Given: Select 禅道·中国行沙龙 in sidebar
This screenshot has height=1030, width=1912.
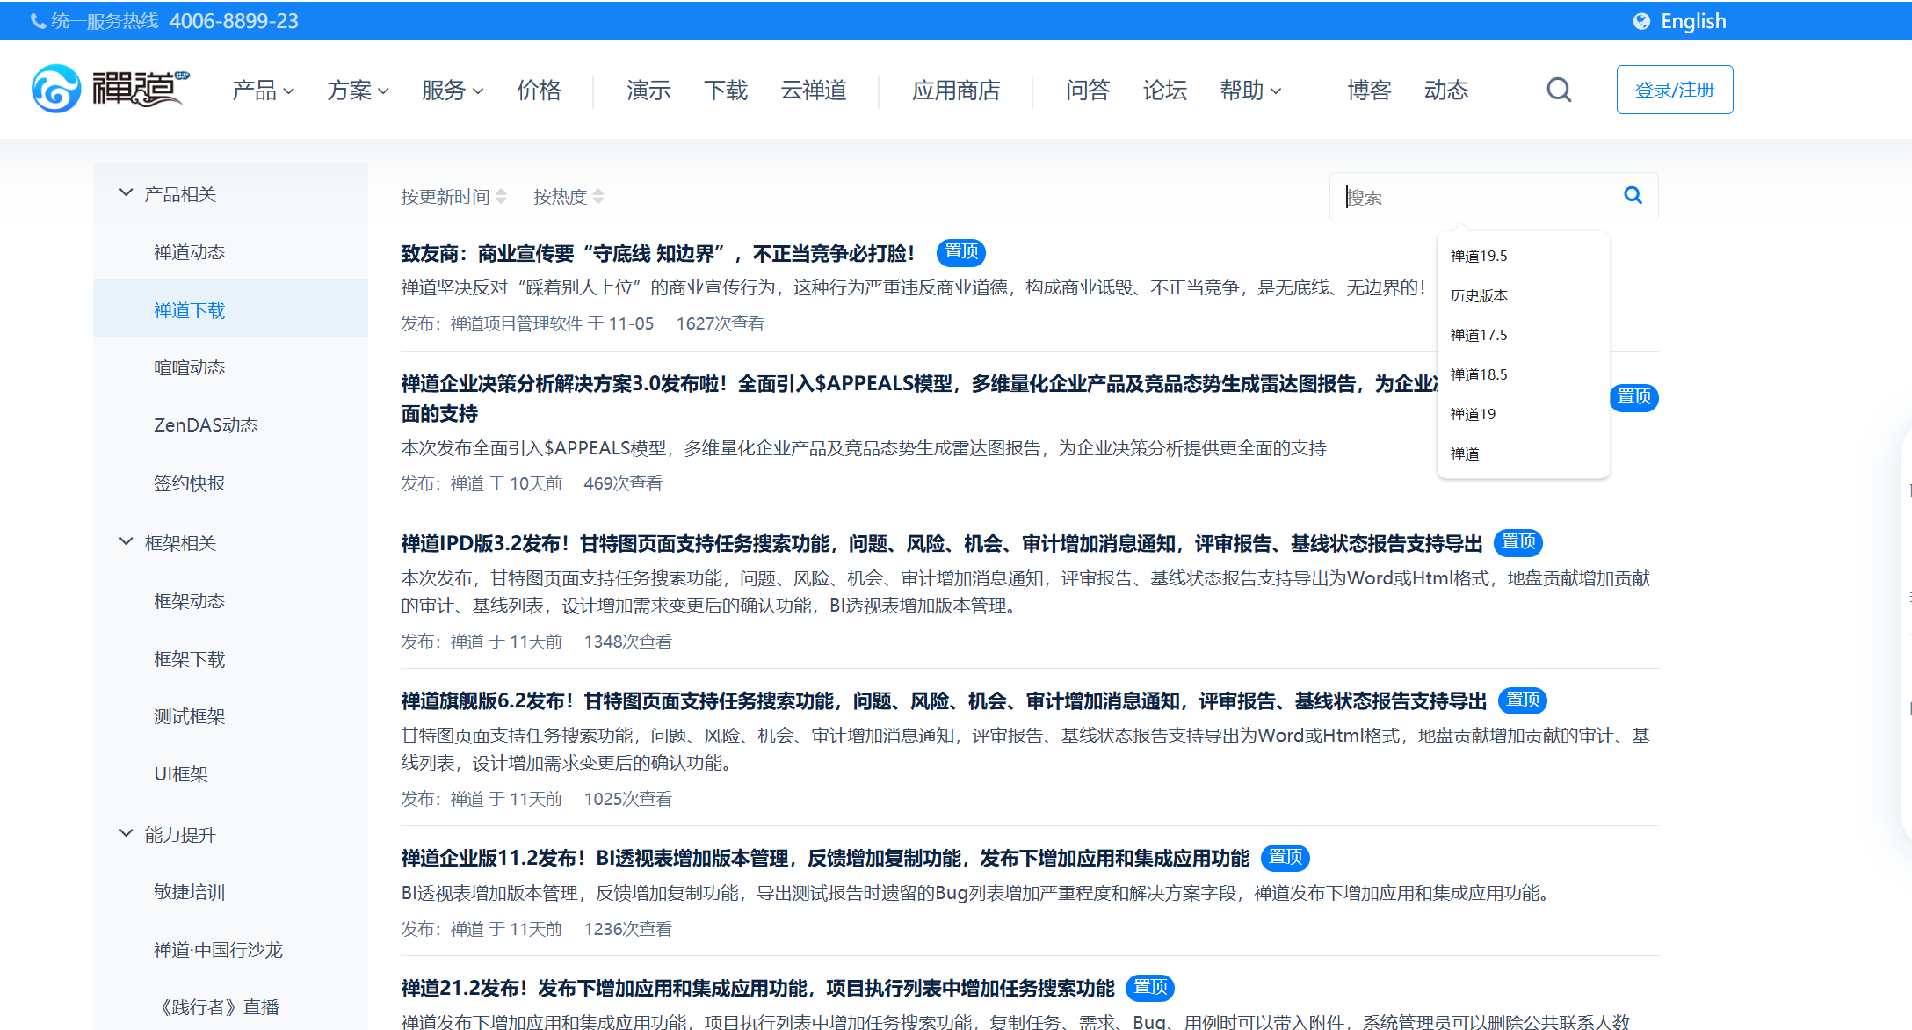Looking at the screenshot, I should point(218,950).
